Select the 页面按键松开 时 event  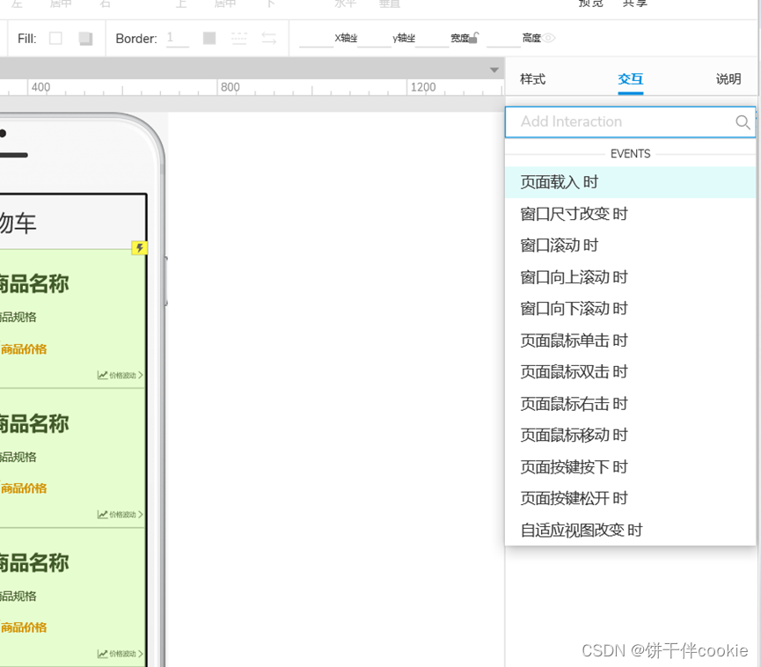[630, 499]
